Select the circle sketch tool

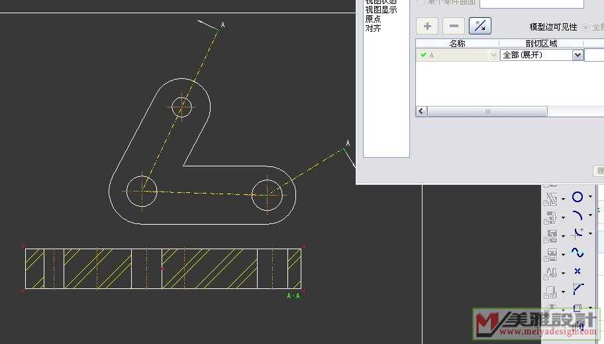578,197
